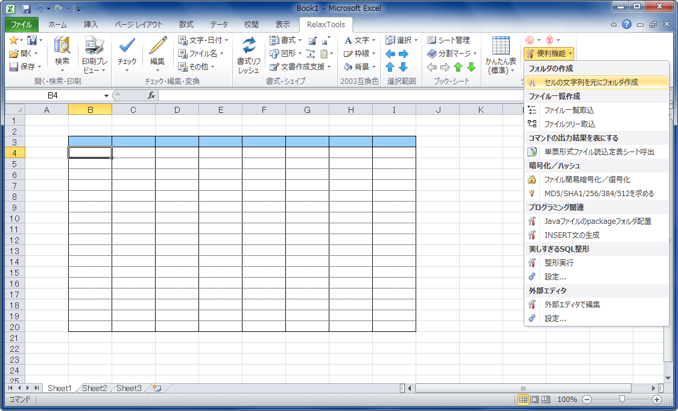Choose ファイル簡易暗号化/復号化 menu item
Image resolution: width=678 pixels, height=411 pixels.
click(597, 179)
